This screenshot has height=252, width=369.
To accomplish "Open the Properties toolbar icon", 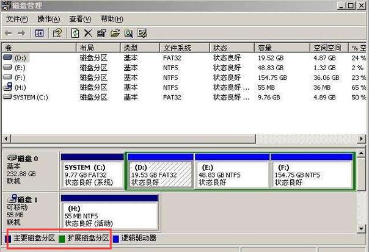I will tap(101, 34).
